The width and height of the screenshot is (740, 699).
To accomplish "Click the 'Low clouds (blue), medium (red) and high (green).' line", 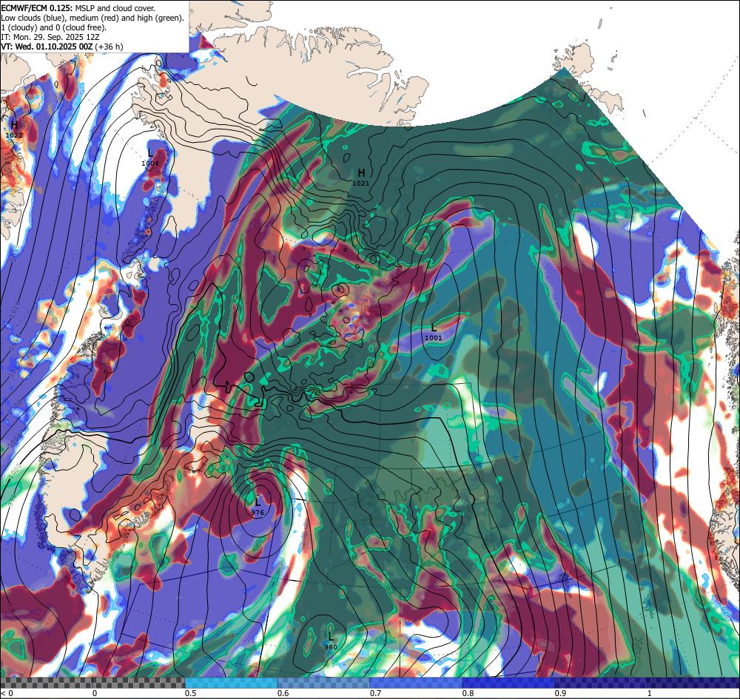I will pyautogui.click(x=92, y=18).
